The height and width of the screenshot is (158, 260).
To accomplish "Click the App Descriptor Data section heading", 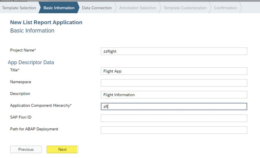I will tap(31, 62).
